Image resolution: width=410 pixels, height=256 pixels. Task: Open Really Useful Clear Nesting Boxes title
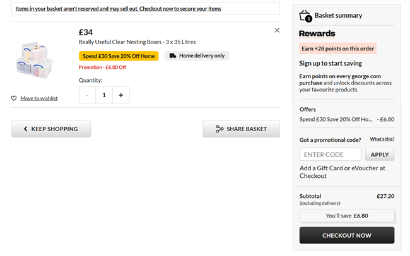coord(138,42)
